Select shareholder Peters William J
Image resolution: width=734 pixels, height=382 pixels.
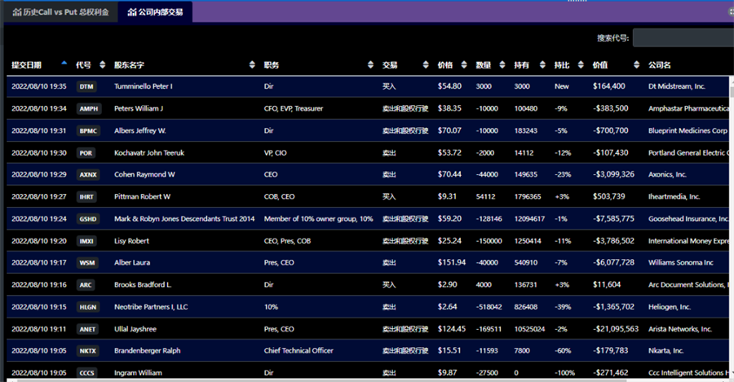pyautogui.click(x=139, y=108)
